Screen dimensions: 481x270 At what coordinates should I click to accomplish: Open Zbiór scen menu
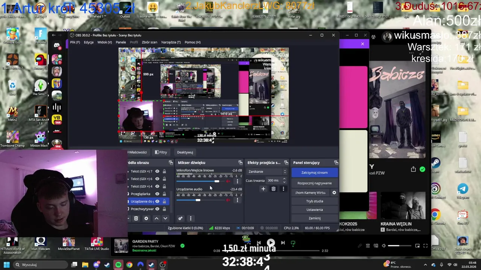149,42
